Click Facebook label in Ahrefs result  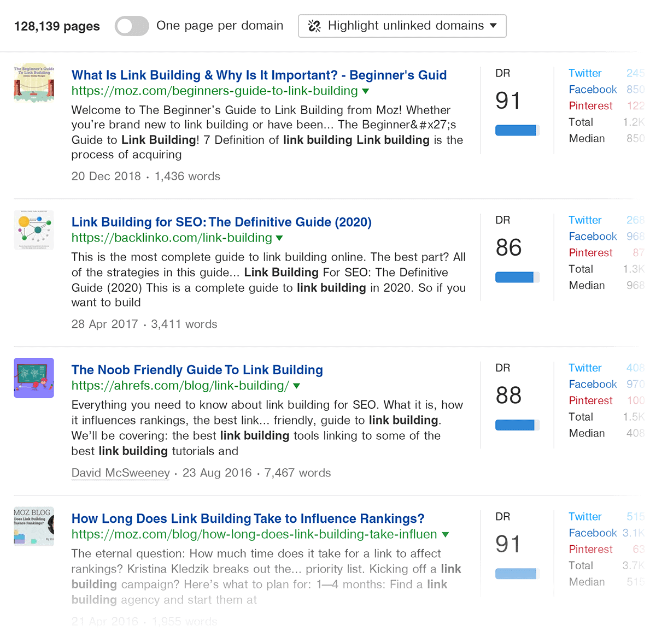click(593, 385)
